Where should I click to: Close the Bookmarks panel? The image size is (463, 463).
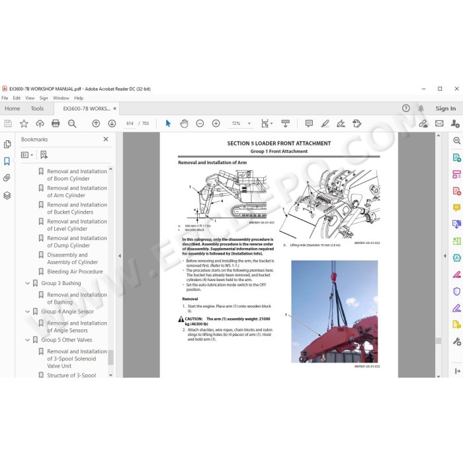106,139
